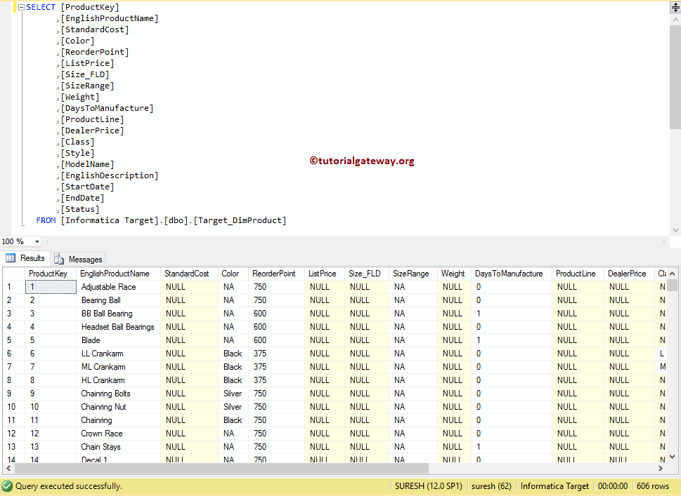
Task: Select the ProductKey column header
Action: pos(51,274)
